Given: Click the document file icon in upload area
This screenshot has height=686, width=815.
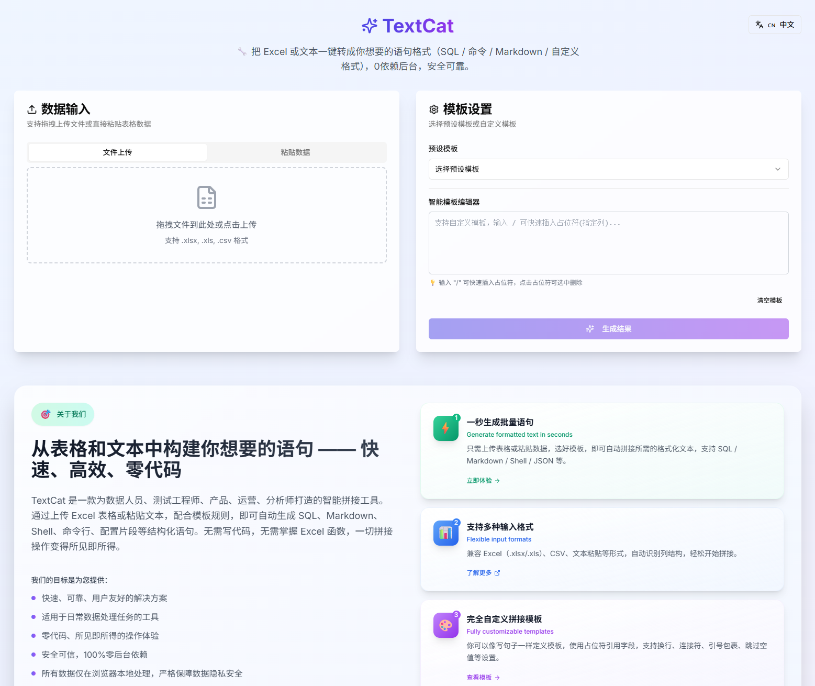Looking at the screenshot, I should click(207, 197).
